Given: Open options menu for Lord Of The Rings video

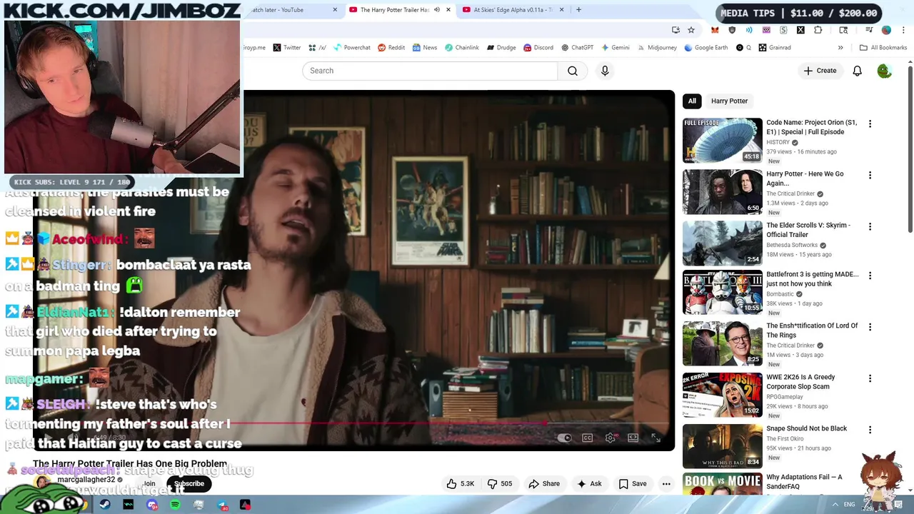Looking at the screenshot, I should click(870, 327).
